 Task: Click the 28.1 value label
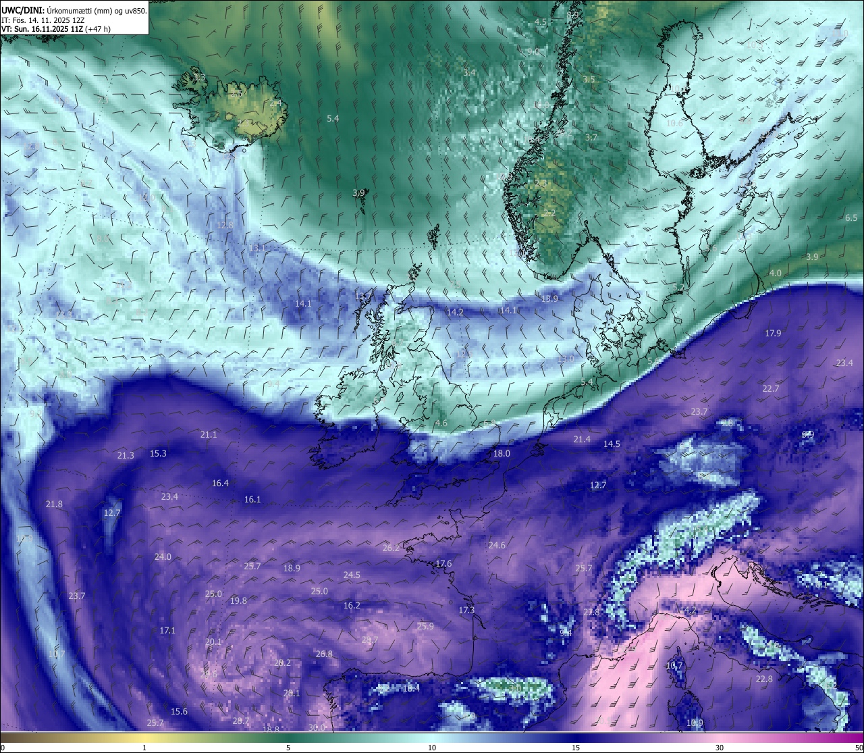[x=292, y=693]
